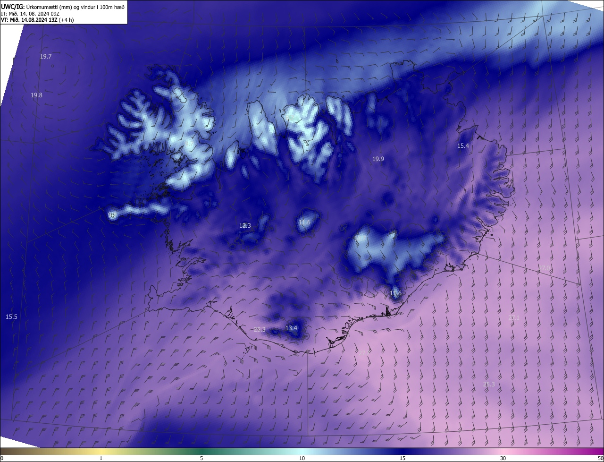604x462 pixels.
Task: Click the 27.0 value label on the map
Action: (x=545, y=268)
